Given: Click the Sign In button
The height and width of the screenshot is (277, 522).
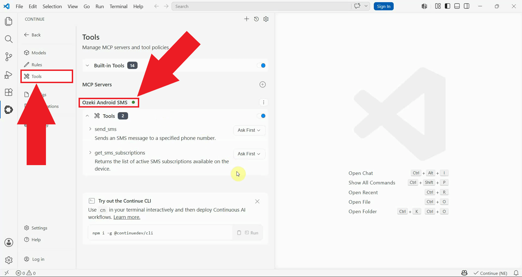Looking at the screenshot, I should click(x=384, y=6).
